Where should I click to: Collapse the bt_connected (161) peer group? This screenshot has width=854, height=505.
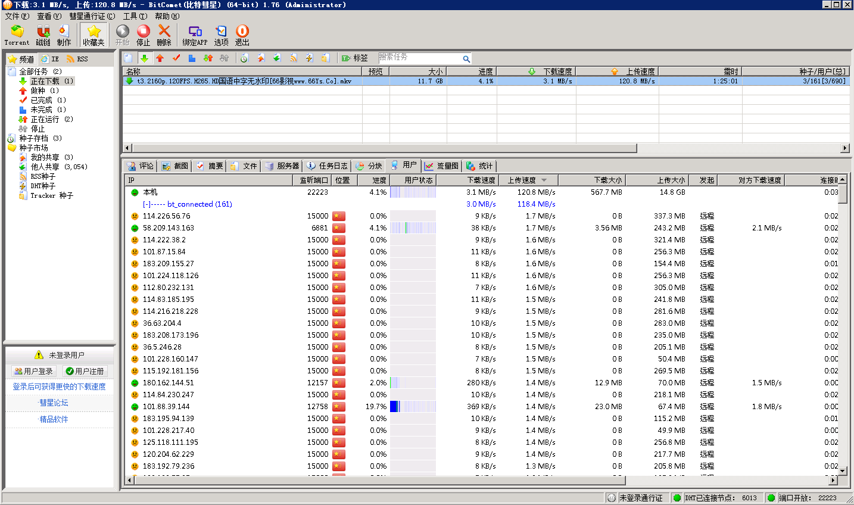pos(146,204)
